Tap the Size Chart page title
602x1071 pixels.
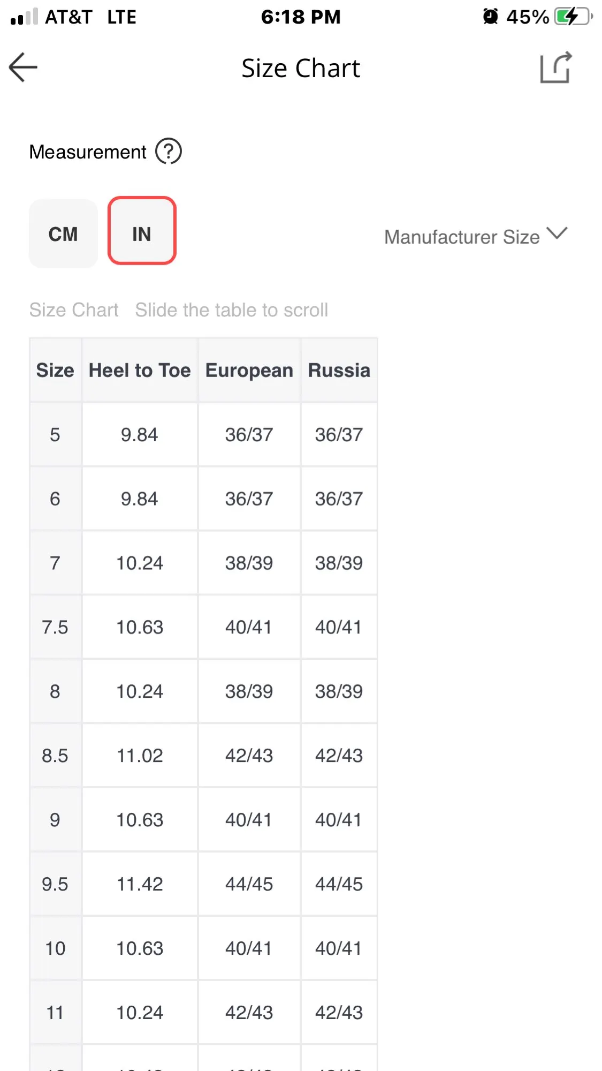tap(301, 69)
